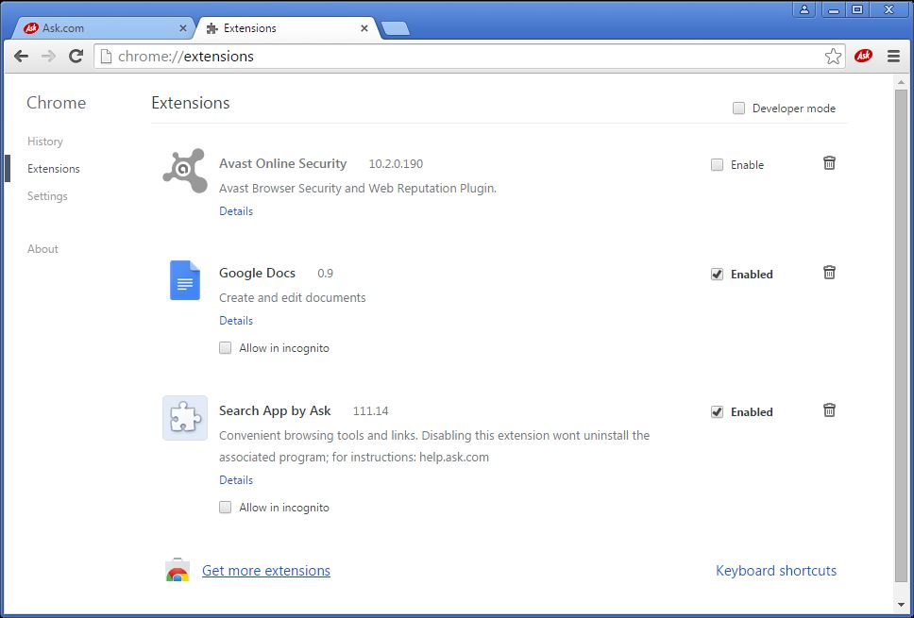The width and height of the screenshot is (914, 618).
Task: Click the forward navigation arrow
Action: [49, 57]
